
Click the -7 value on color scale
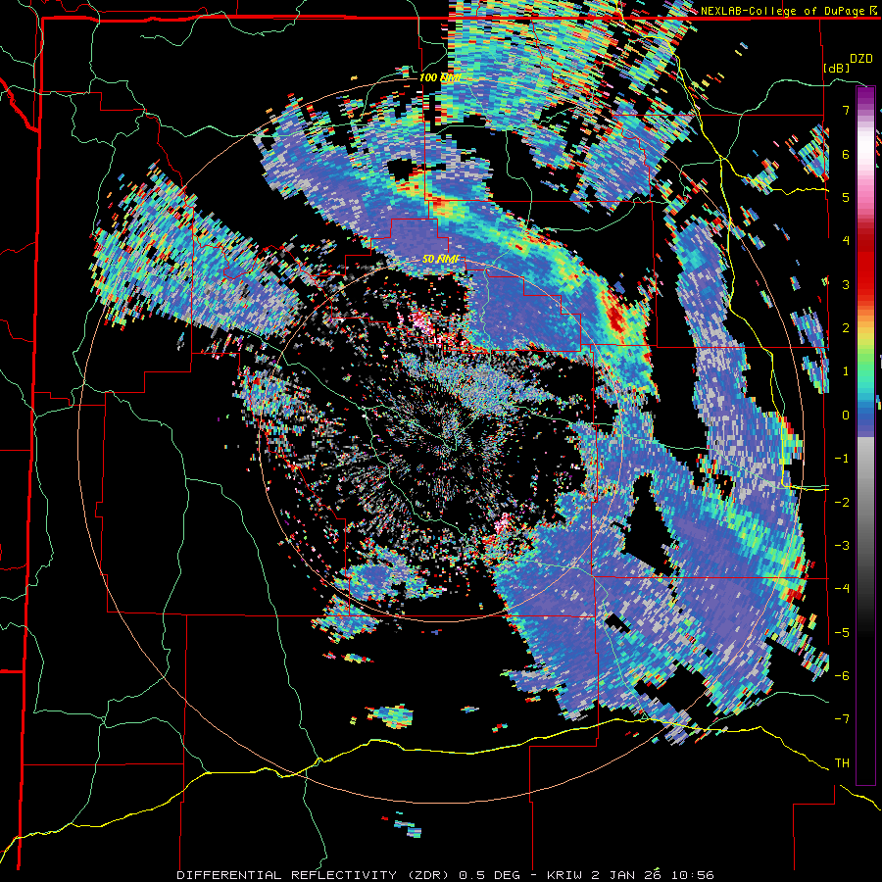point(842,719)
